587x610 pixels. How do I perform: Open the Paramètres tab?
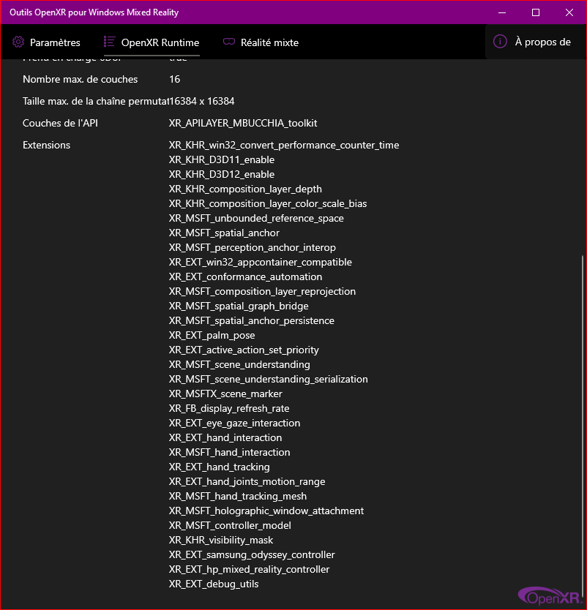46,42
